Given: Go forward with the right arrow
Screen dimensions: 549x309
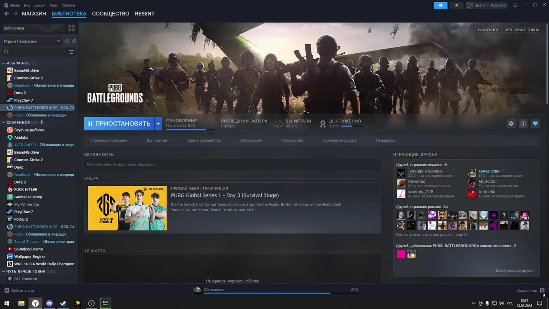Looking at the screenshot, I should [x=16, y=14].
